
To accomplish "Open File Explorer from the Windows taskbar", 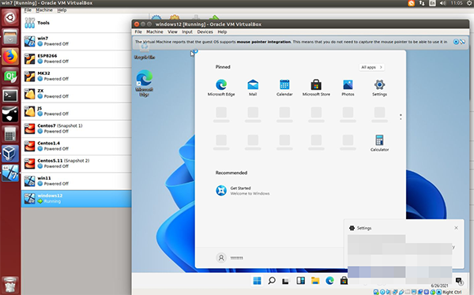I will [315, 281].
